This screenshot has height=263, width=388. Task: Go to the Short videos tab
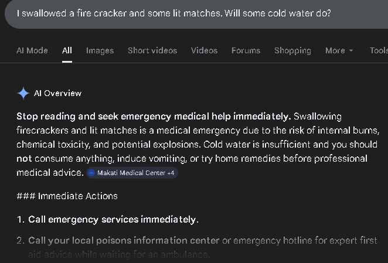[x=152, y=51]
